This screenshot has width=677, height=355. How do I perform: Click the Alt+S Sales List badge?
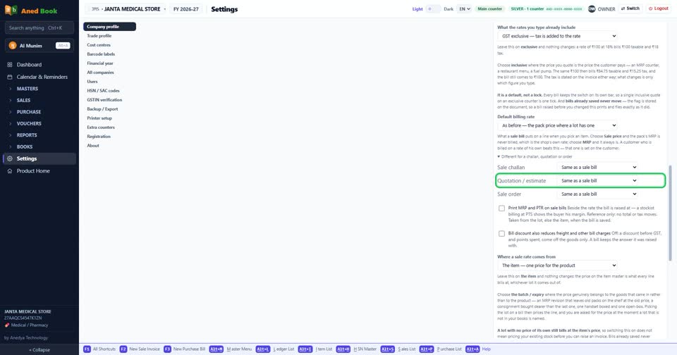coord(387,349)
